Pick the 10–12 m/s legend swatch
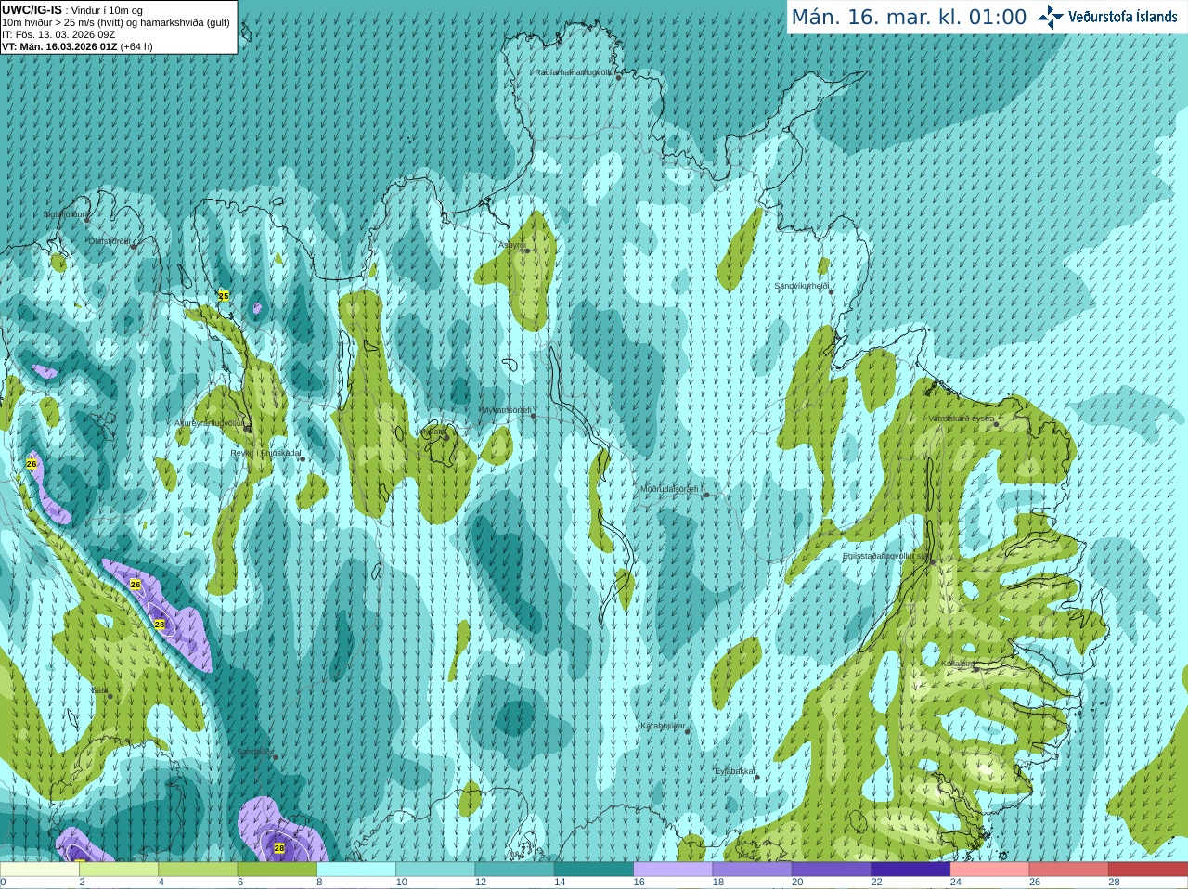This screenshot has width=1188, height=889. pos(435,870)
